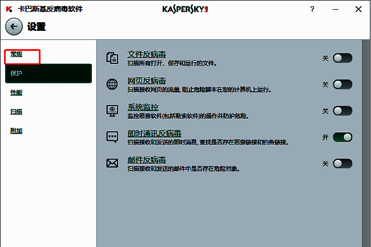The height and width of the screenshot is (247, 371).
Task: Open the 邮件反病毒 settings link
Action: 147,160
